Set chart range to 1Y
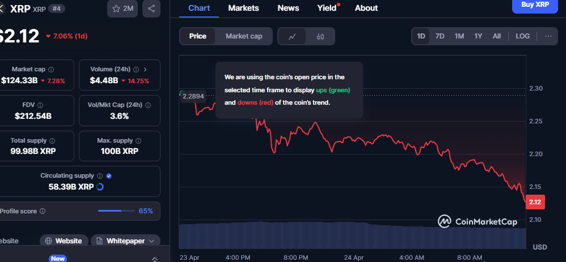566x262 pixels. pyautogui.click(x=478, y=36)
